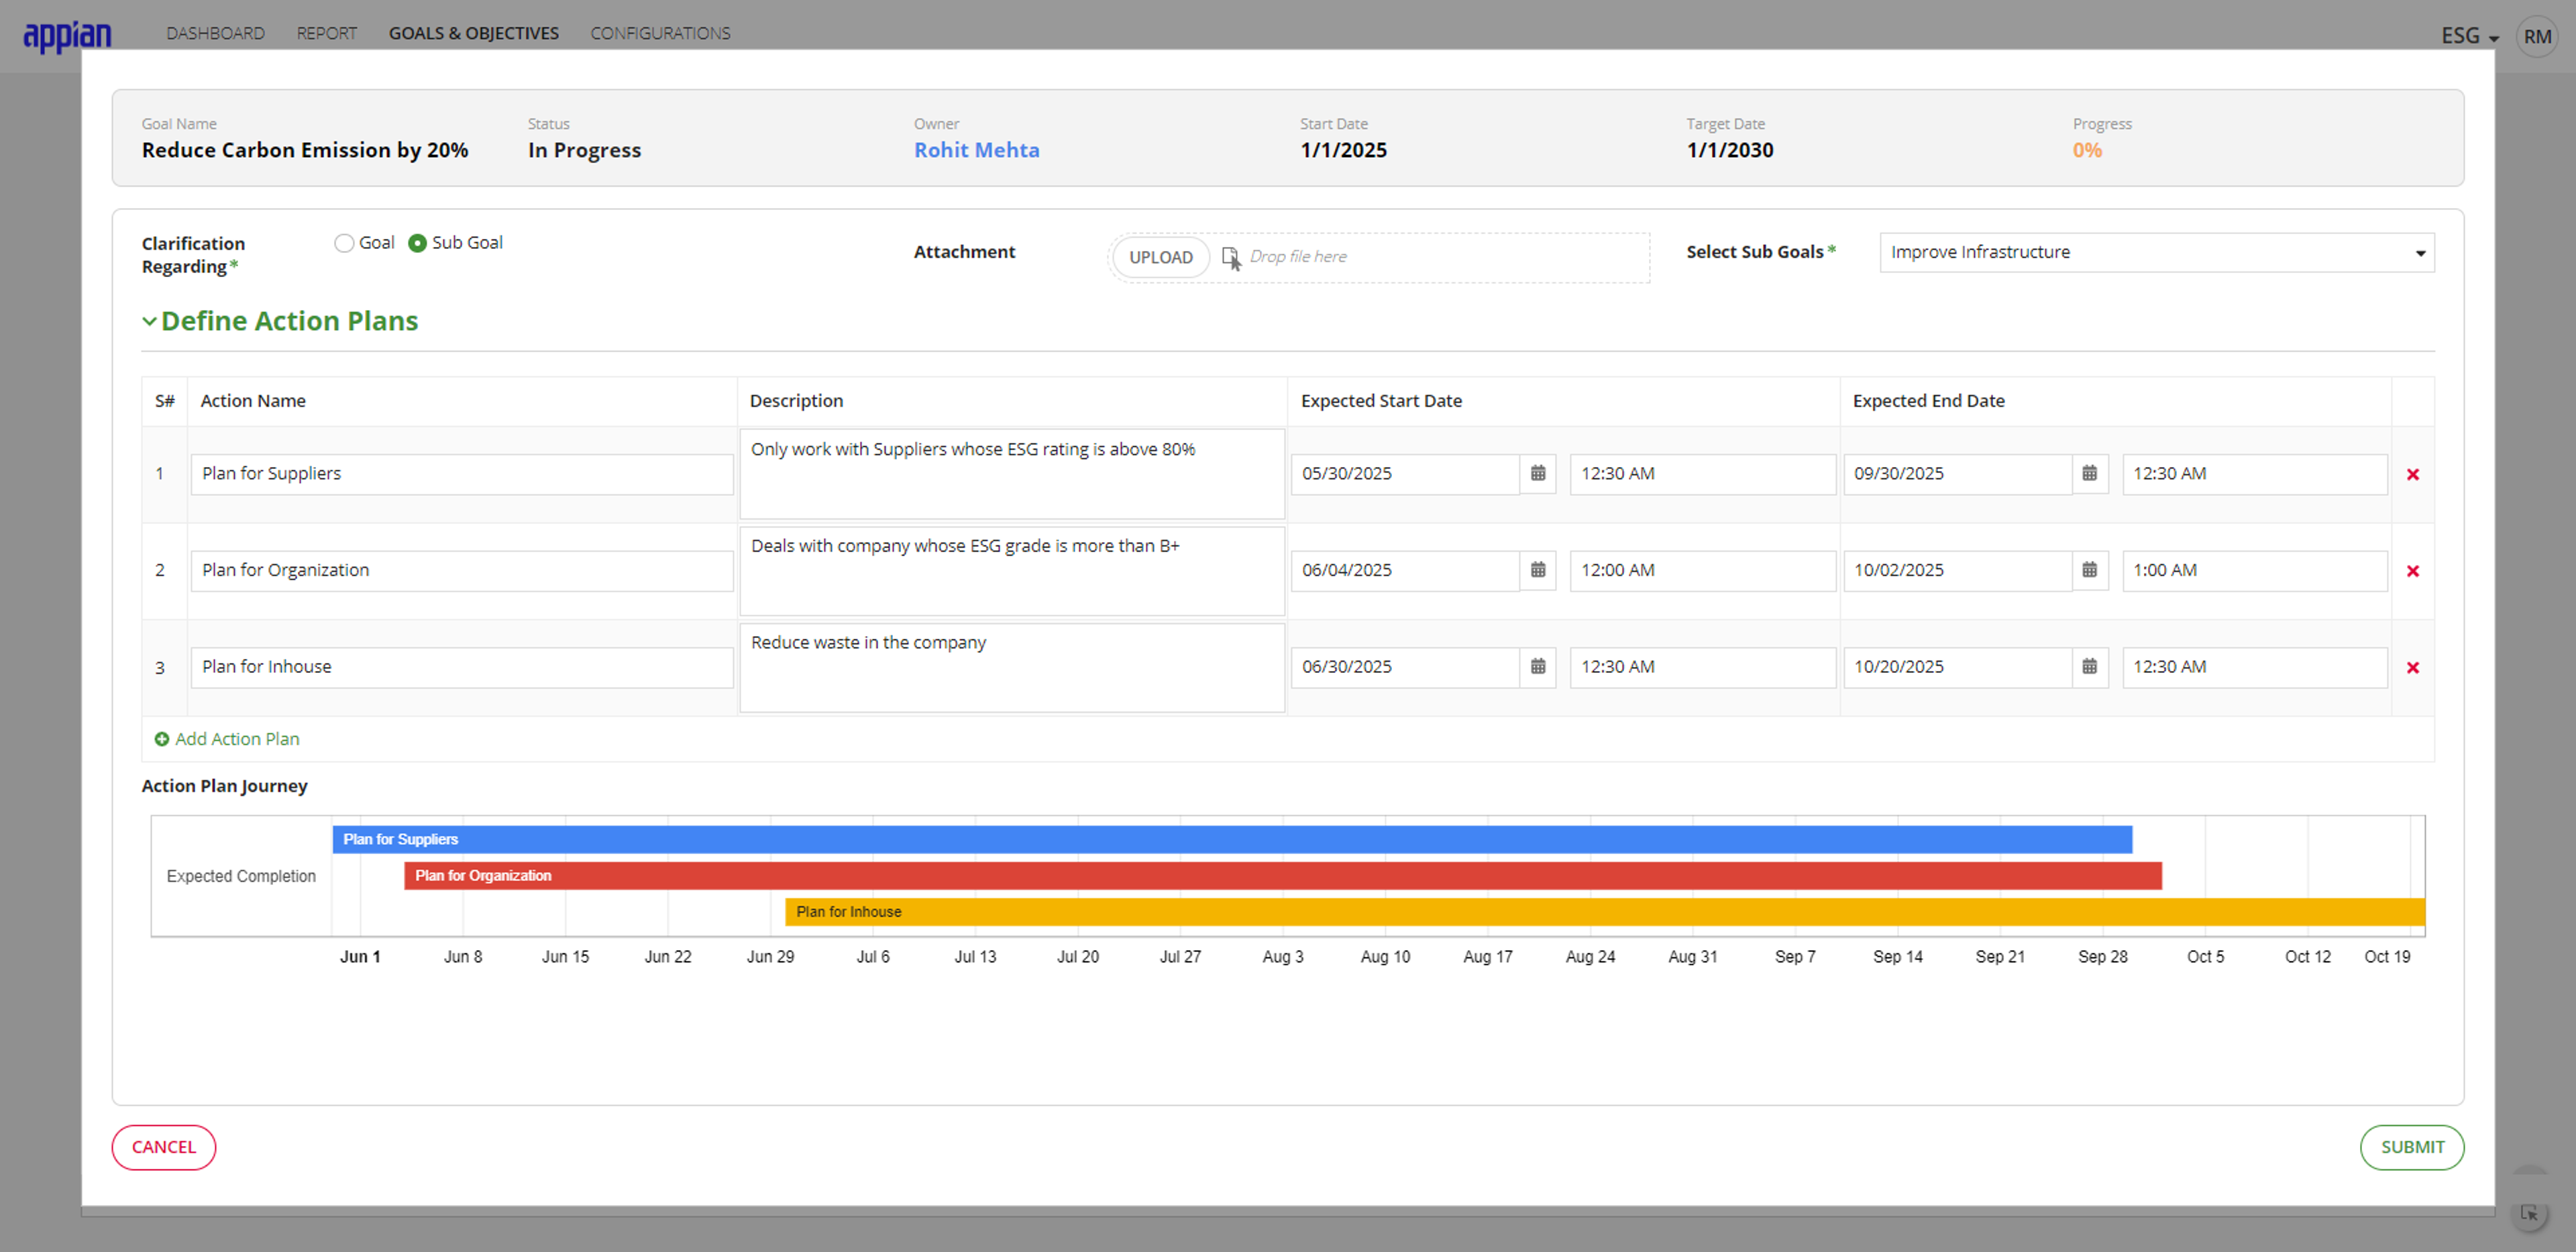The image size is (2576, 1252).
Task: Click the ESG grade B+ description box
Action: [1012, 571]
